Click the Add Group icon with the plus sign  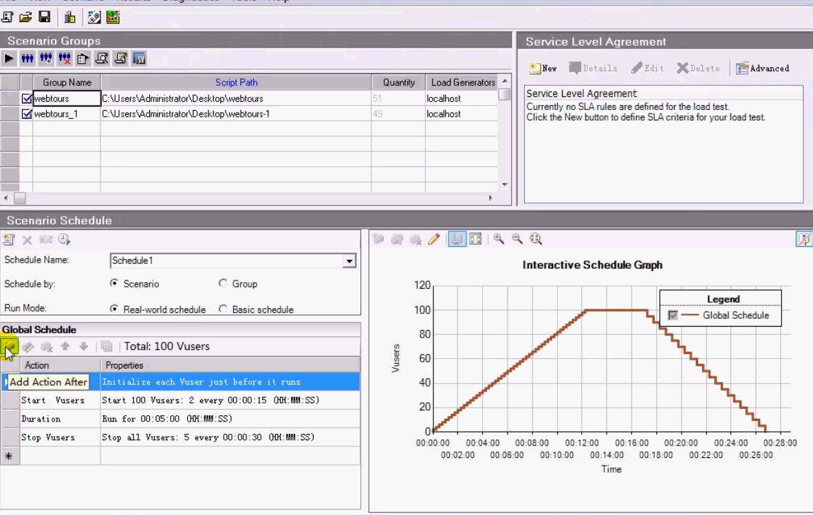click(46, 58)
